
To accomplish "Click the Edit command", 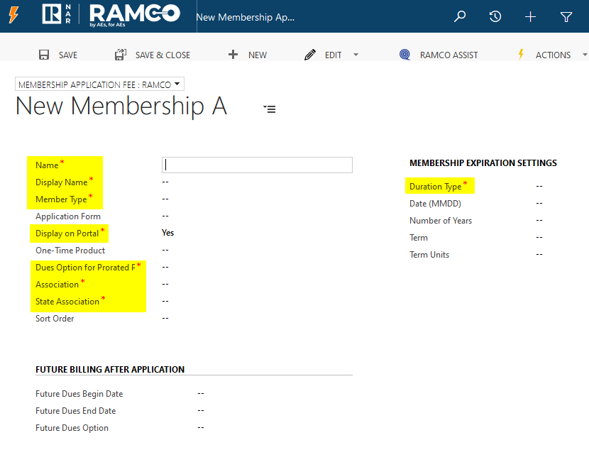I will tap(324, 55).
